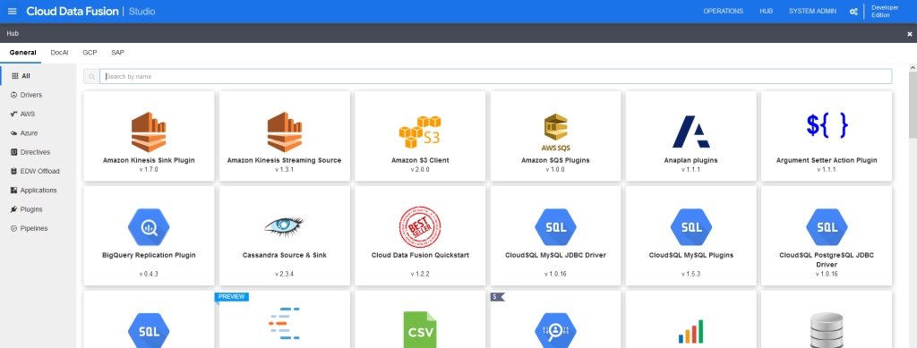This screenshot has height=348, width=917.
Task: Click the BigQuery Replication Plugin title
Action: pyautogui.click(x=149, y=255)
